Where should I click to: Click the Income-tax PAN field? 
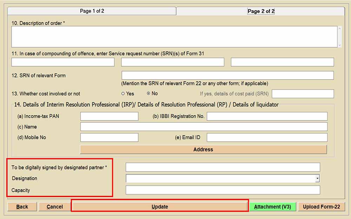[x=109, y=116]
